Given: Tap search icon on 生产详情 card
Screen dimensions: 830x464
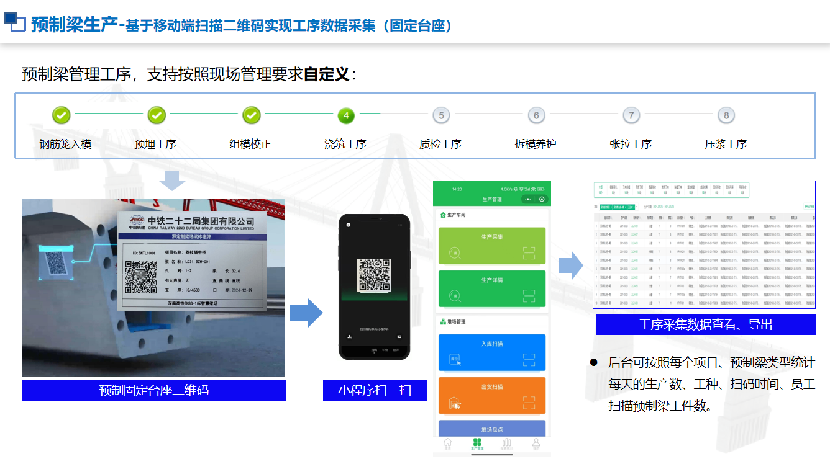Looking at the screenshot, I should (x=454, y=296).
